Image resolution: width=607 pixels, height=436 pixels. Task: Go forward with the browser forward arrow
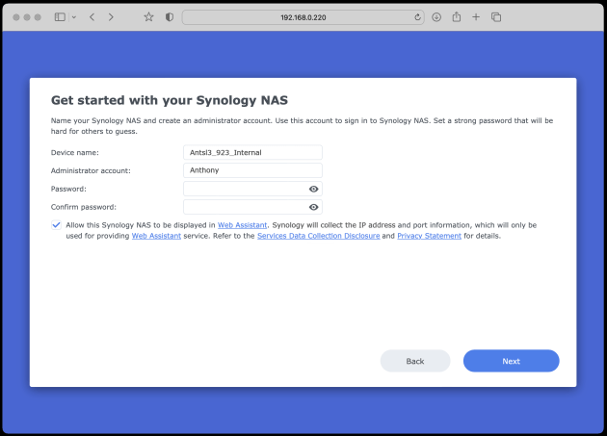pos(111,17)
